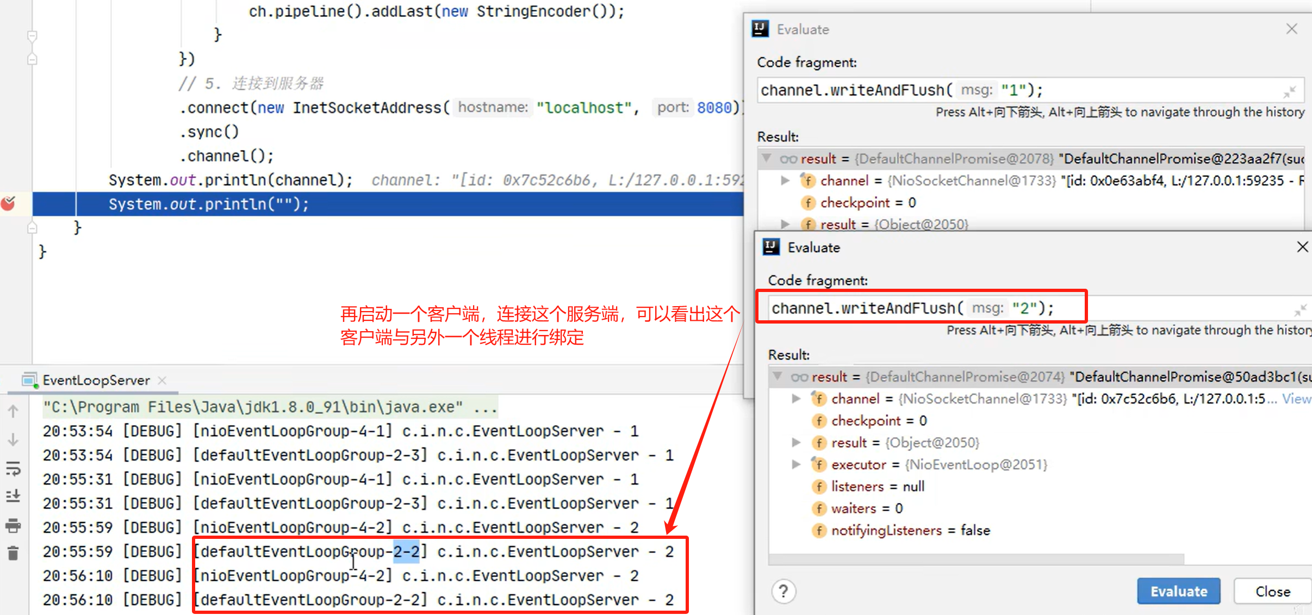Toggle soft-wrap in the console
Screen dimensions: 1312x615
(13, 468)
